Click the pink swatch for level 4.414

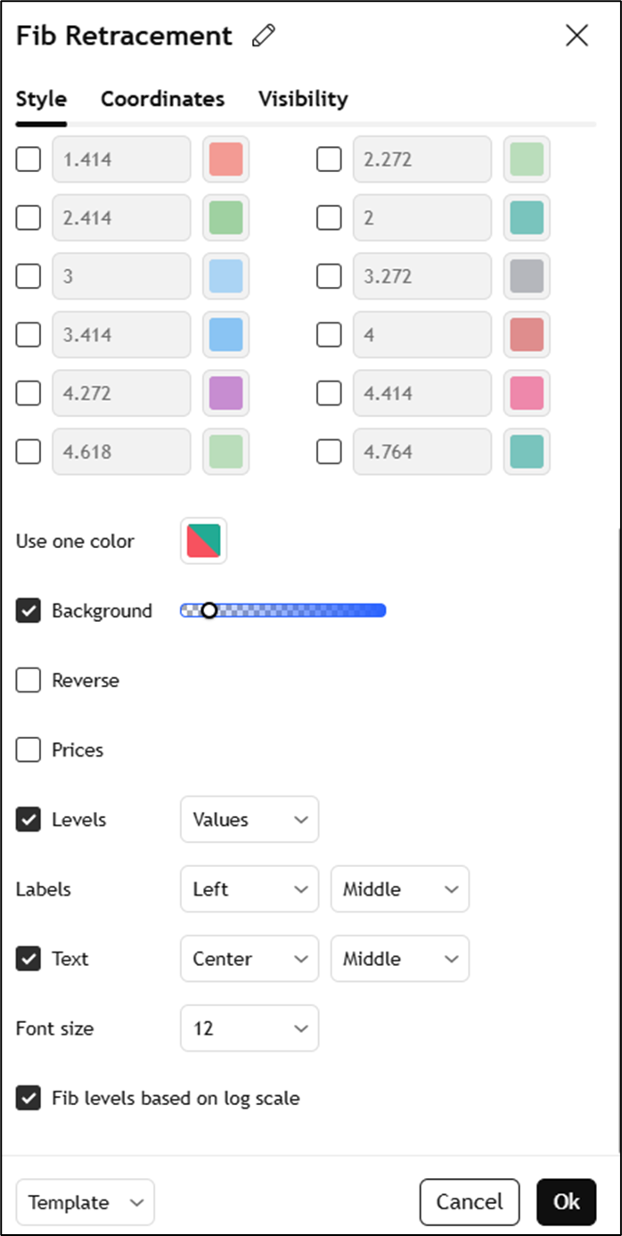click(x=527, y=393)
